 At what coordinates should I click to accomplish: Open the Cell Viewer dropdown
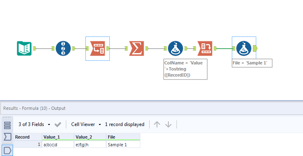pos(86,124)
